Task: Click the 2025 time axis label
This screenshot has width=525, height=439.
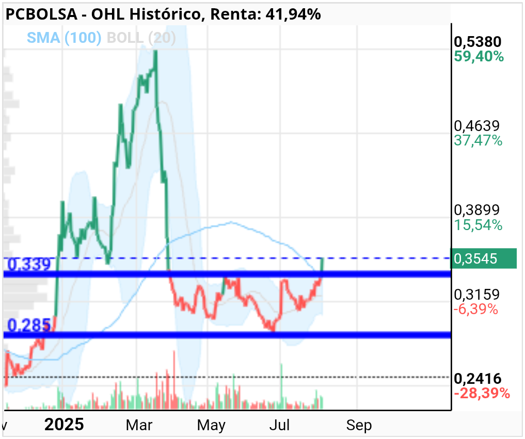Action: pyautogui.click(x=64, y=425)
